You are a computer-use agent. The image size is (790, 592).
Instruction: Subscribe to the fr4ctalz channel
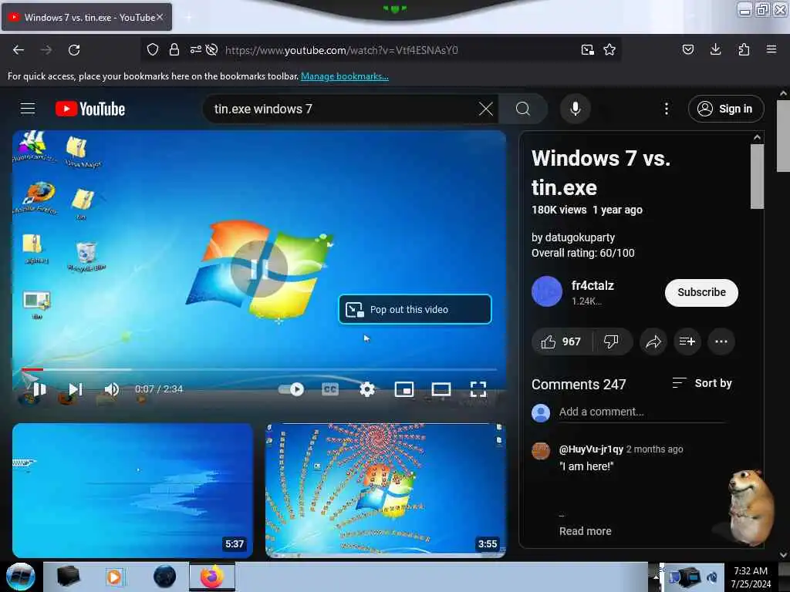pyautogui.click(x=701, y=292)
